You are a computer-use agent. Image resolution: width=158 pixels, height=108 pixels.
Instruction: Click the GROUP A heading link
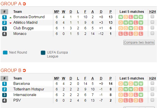click(x=11, y=4)
